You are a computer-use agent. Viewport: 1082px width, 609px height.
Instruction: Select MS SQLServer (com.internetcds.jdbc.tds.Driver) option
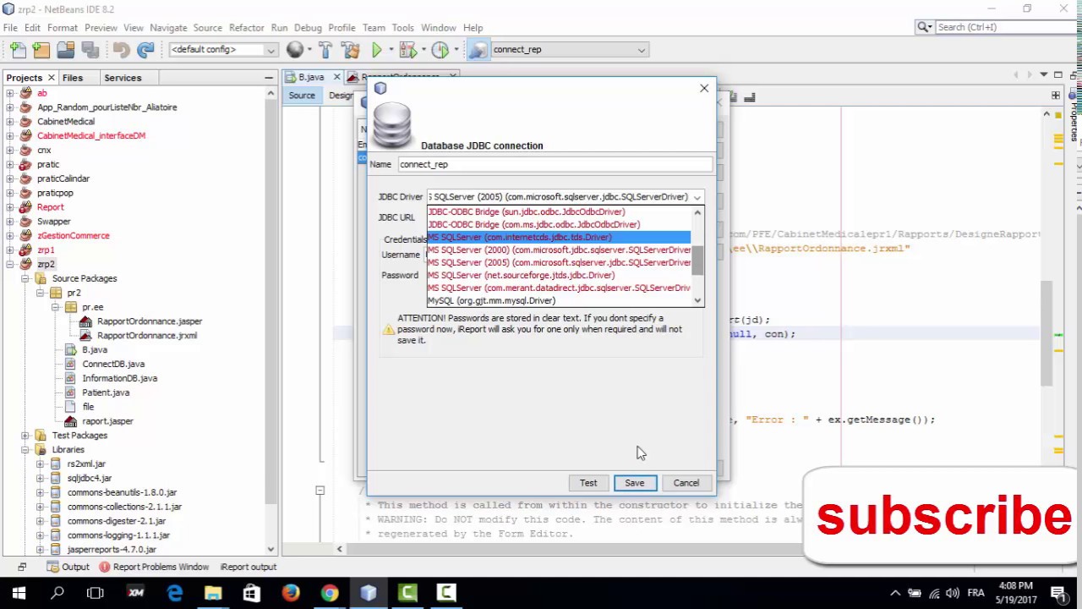559,238
